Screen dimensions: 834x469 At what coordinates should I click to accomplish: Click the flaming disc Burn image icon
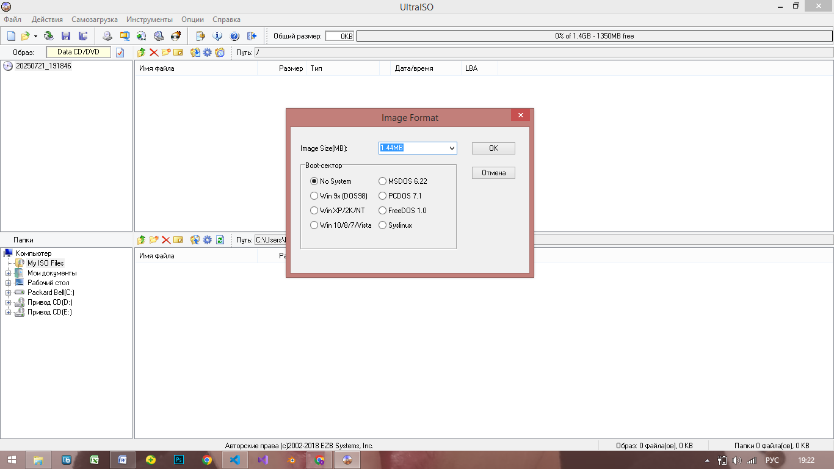[176, 36]
